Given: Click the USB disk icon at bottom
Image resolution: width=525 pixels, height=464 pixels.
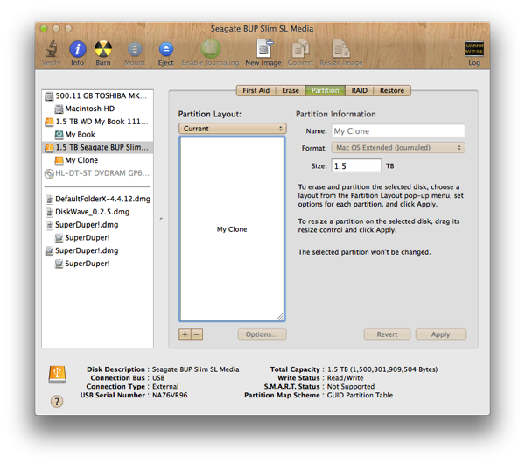Looking at the screenshot, I should [x=57, y=375].
